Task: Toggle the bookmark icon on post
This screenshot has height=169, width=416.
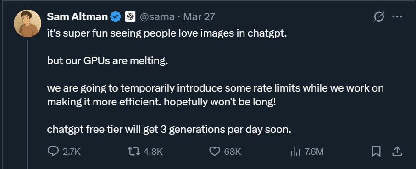Action: pyautogui.click(x=376, y=152)
